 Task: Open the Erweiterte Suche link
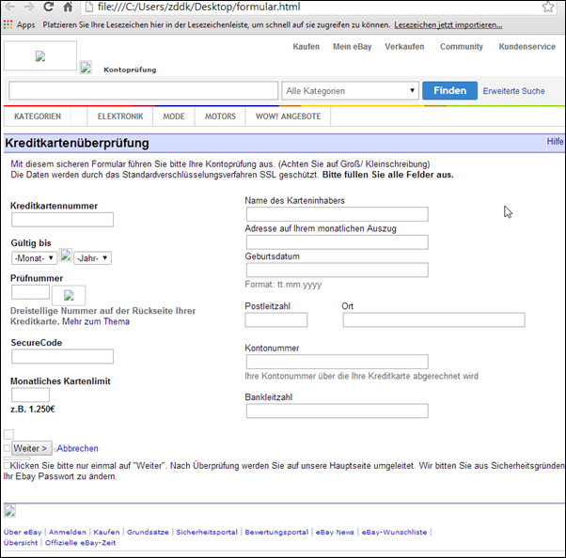point(513,91)
